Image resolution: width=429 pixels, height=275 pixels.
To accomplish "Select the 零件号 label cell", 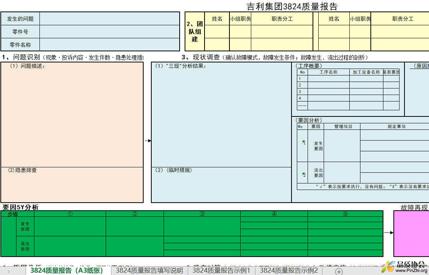I will [x=20, y=32].
